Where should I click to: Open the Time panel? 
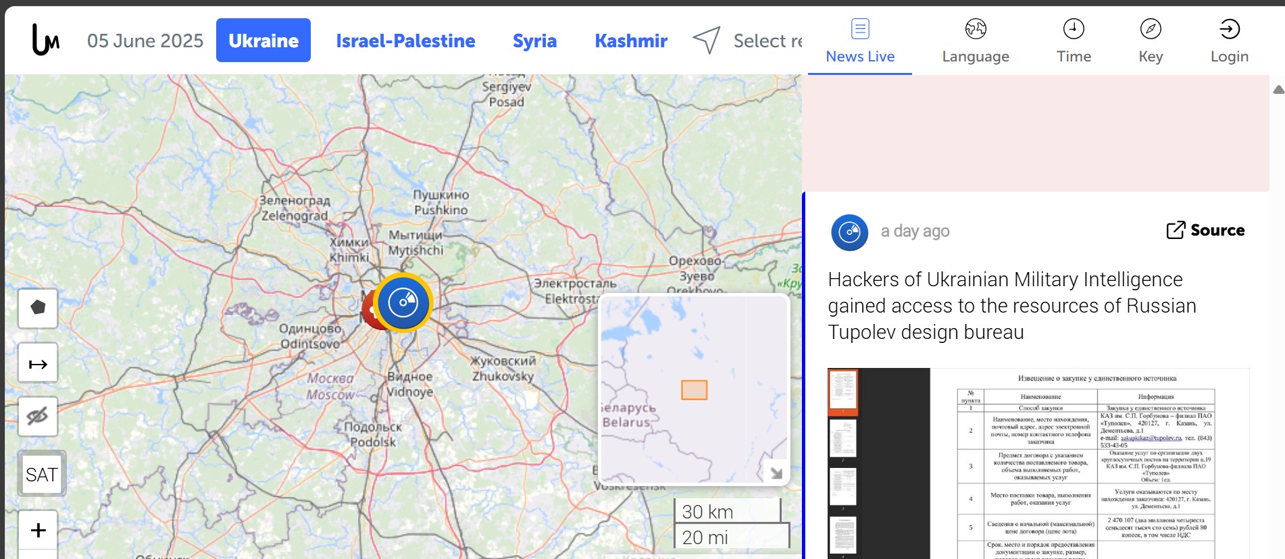1074,41
